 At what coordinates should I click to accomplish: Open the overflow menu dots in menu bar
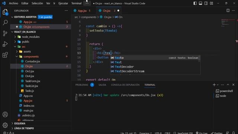coord(87,3)
